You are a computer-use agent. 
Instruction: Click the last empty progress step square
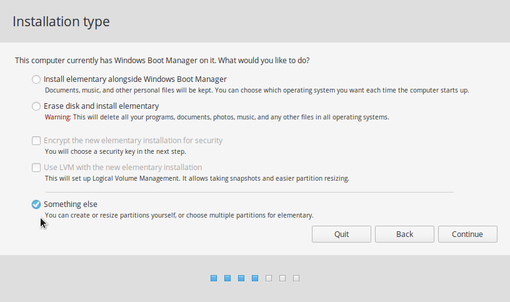[296, 278]
